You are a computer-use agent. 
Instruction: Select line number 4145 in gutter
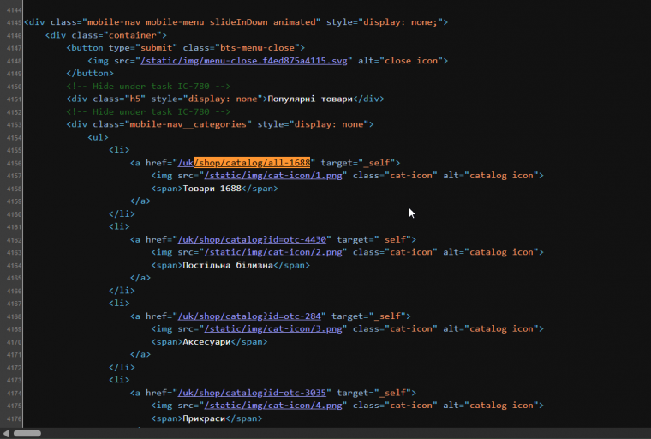tap(14, 22)
